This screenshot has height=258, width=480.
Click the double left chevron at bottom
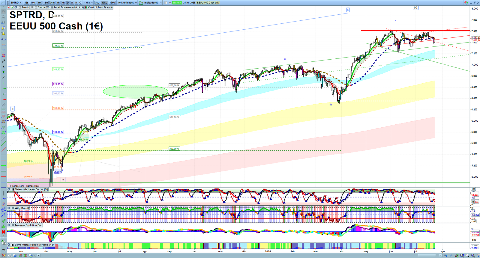(35, 256)
